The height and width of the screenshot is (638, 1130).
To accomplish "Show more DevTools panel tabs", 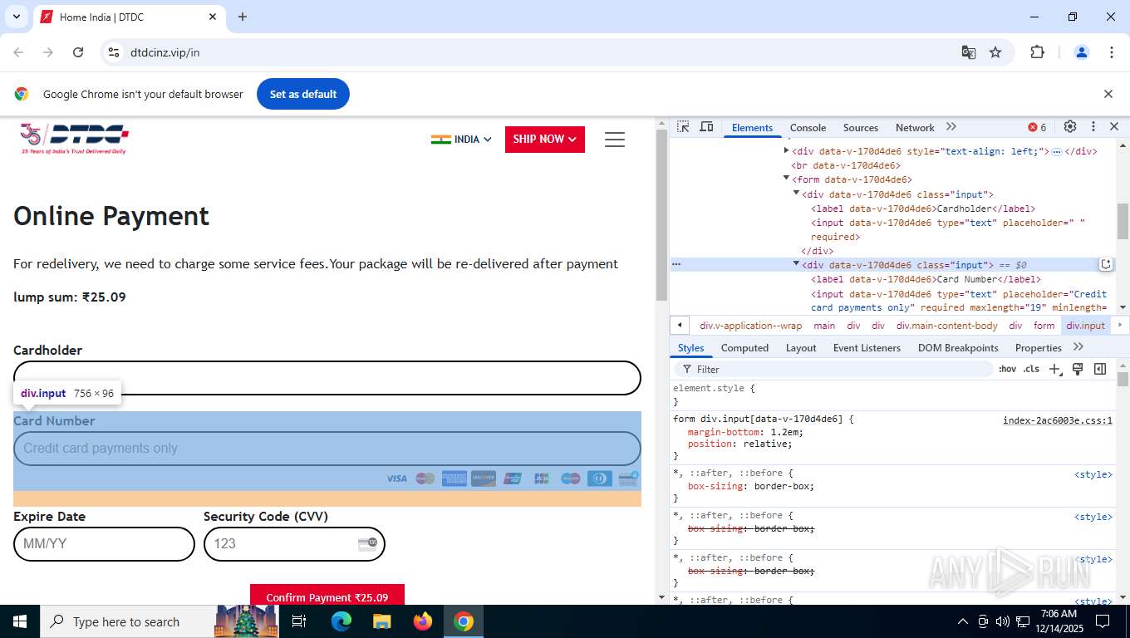I will click(951, 127).
